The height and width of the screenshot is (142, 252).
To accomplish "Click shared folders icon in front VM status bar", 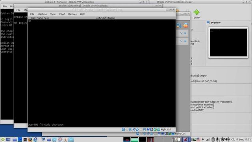I will coord(141,129).
